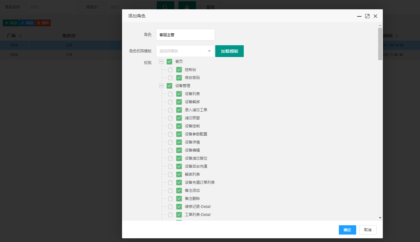Toggle the 设备管理 parent checkbox
The width and height of the screenshot is (420, 242).
pos(169,86)
